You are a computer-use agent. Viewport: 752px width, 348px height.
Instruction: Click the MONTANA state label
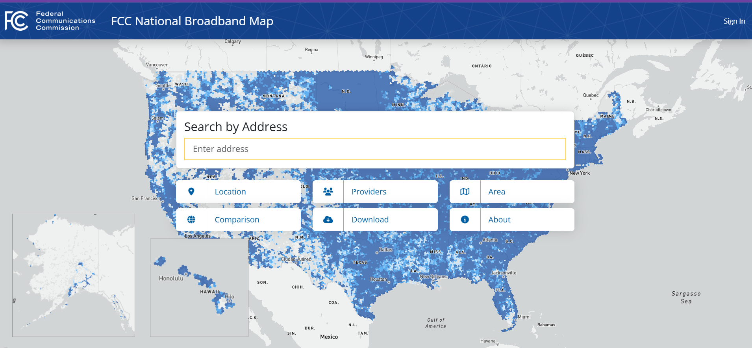(274, 96)
